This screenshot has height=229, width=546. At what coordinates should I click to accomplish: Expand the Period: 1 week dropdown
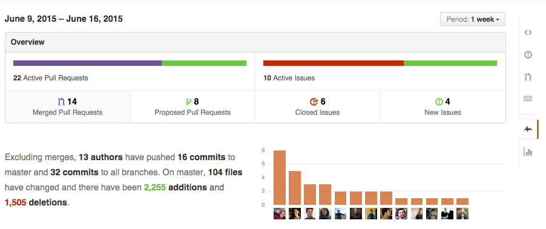pyautogui.click(x=473, y=19)
